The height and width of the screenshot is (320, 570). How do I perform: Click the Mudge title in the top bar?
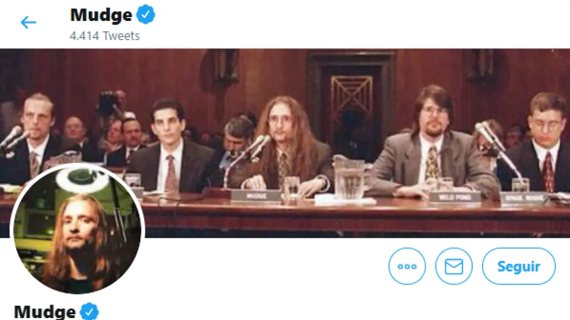[101, 15]
